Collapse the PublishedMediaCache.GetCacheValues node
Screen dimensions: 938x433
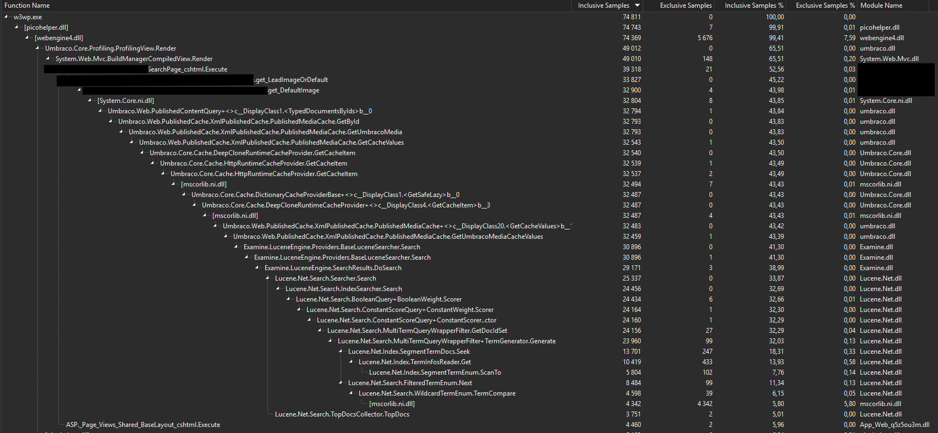point(132,142)
